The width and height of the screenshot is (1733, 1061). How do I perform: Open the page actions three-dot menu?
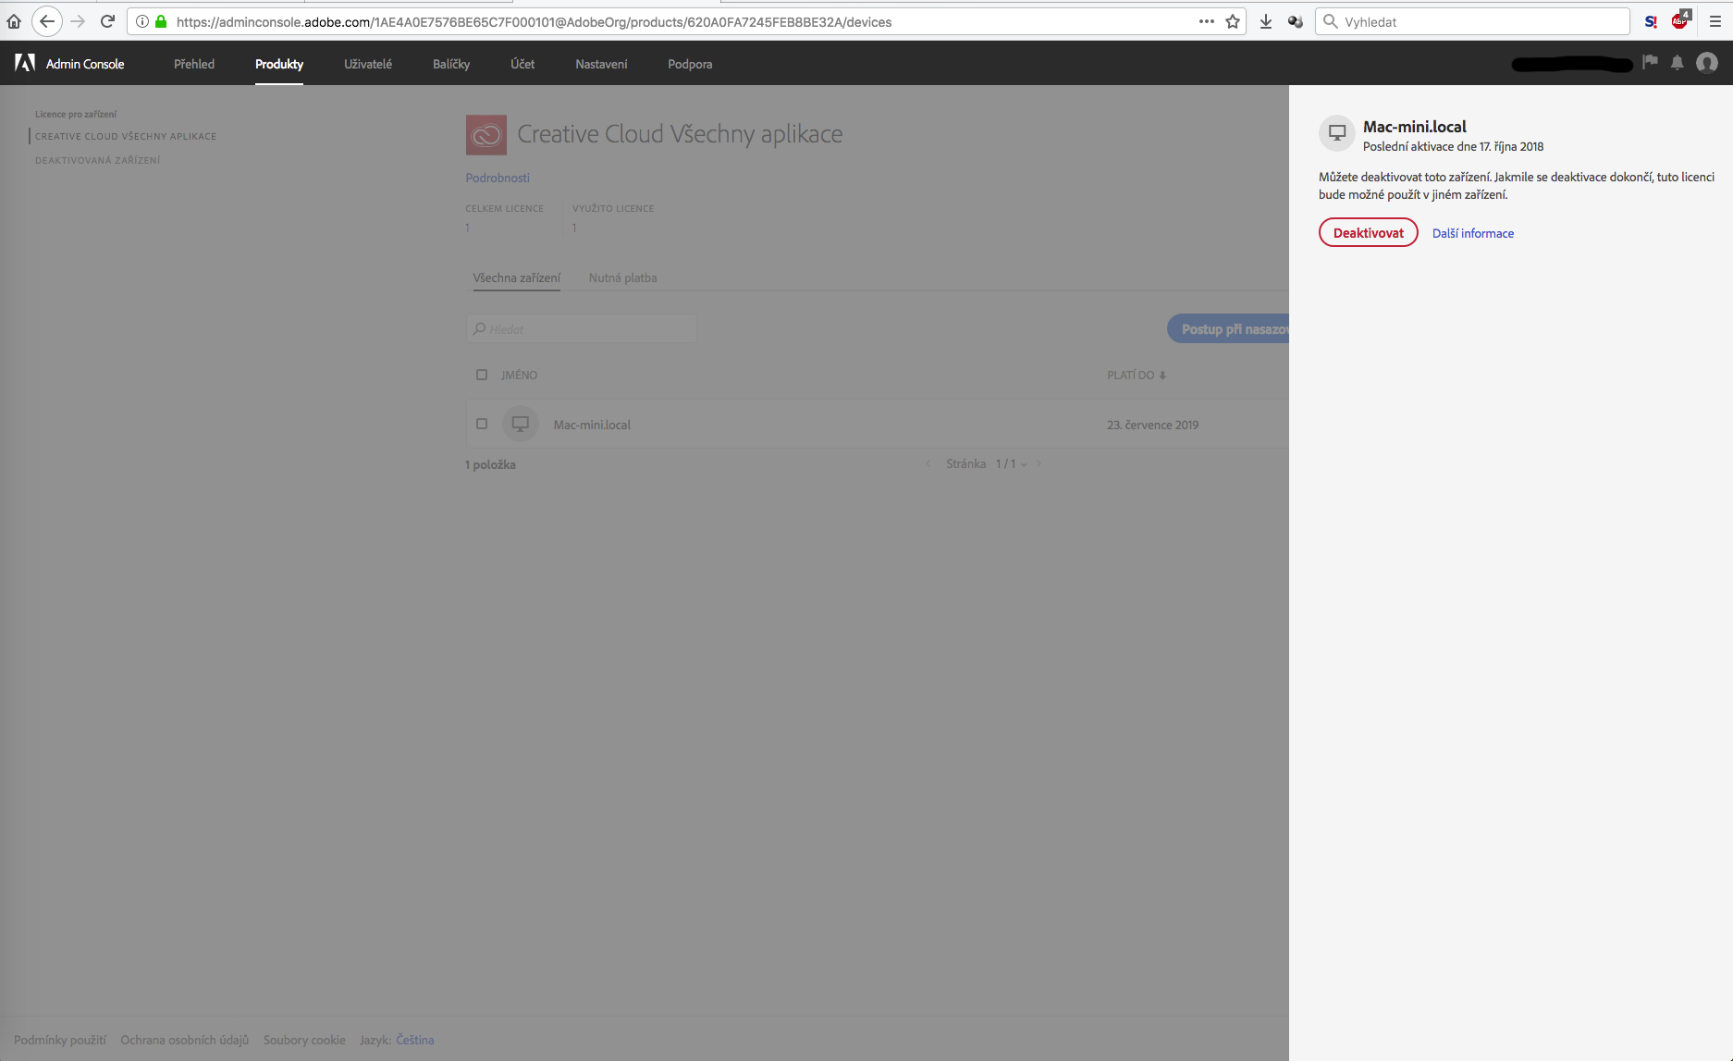1206,21
